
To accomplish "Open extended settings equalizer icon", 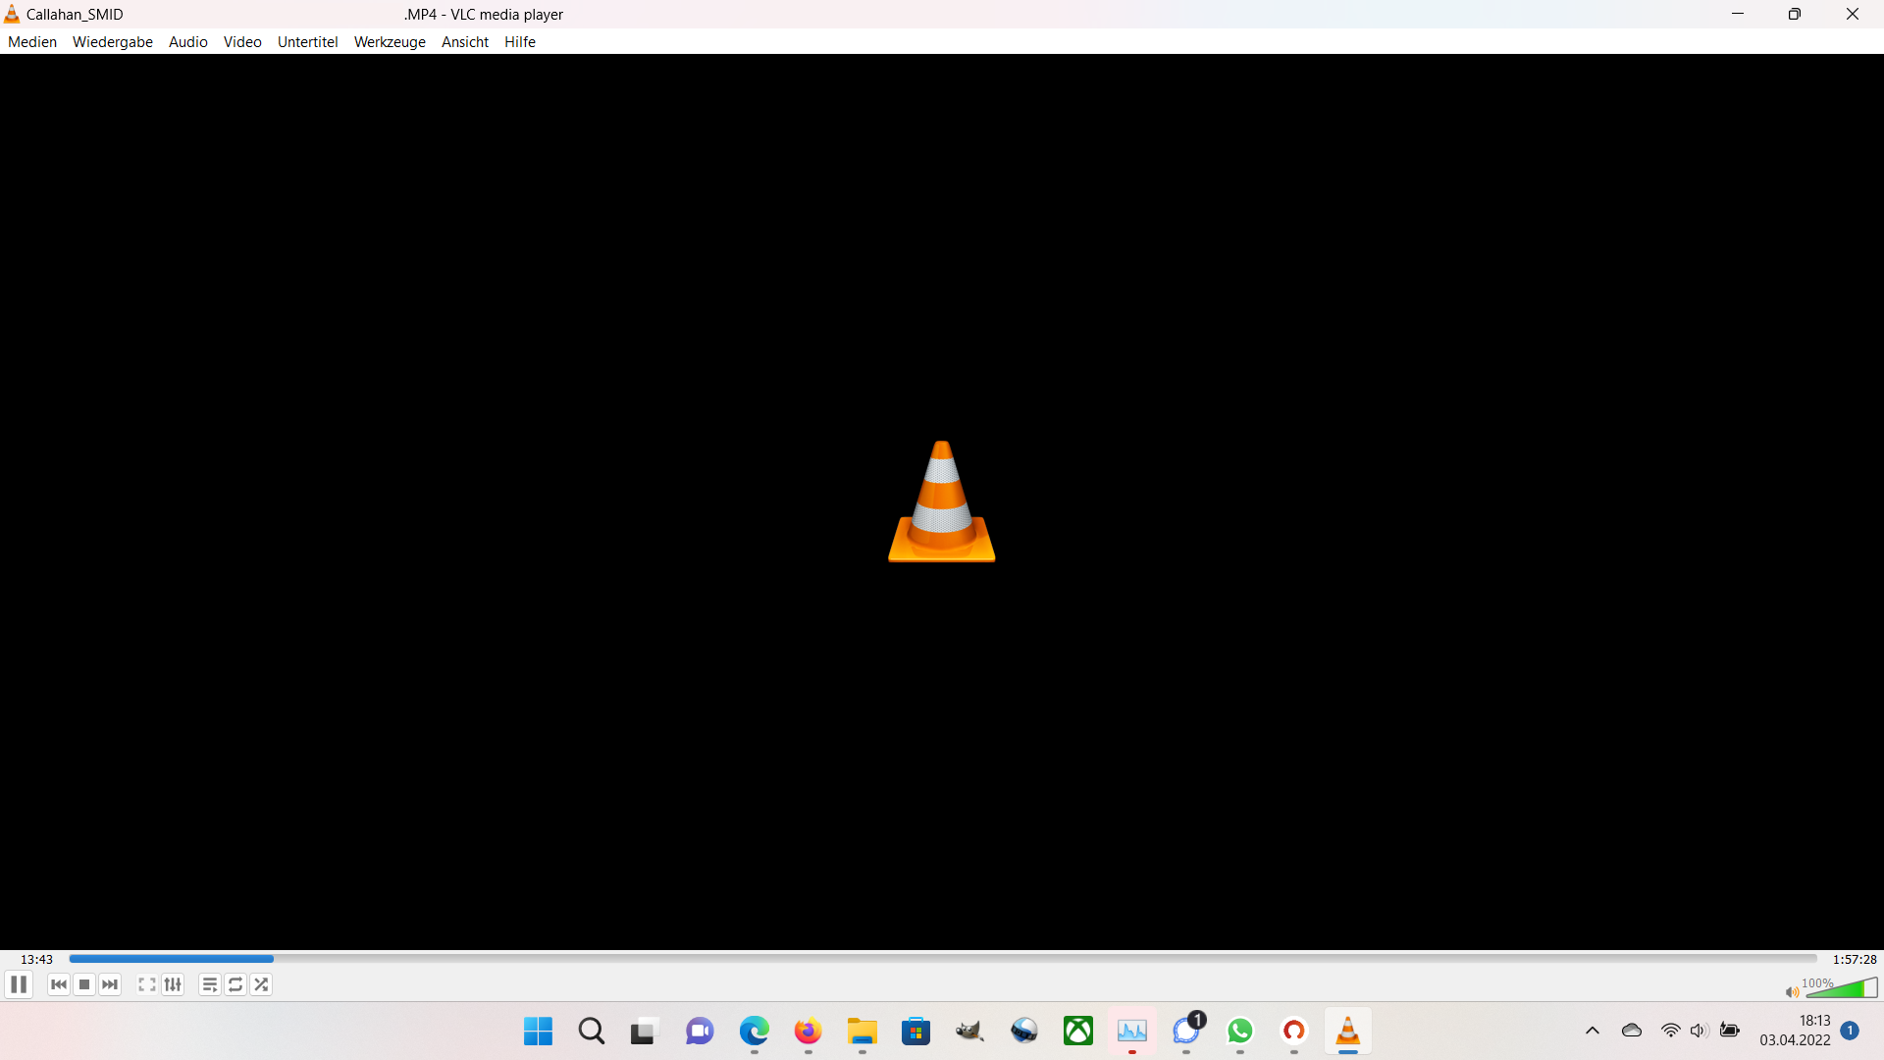I will click(173, 984).
